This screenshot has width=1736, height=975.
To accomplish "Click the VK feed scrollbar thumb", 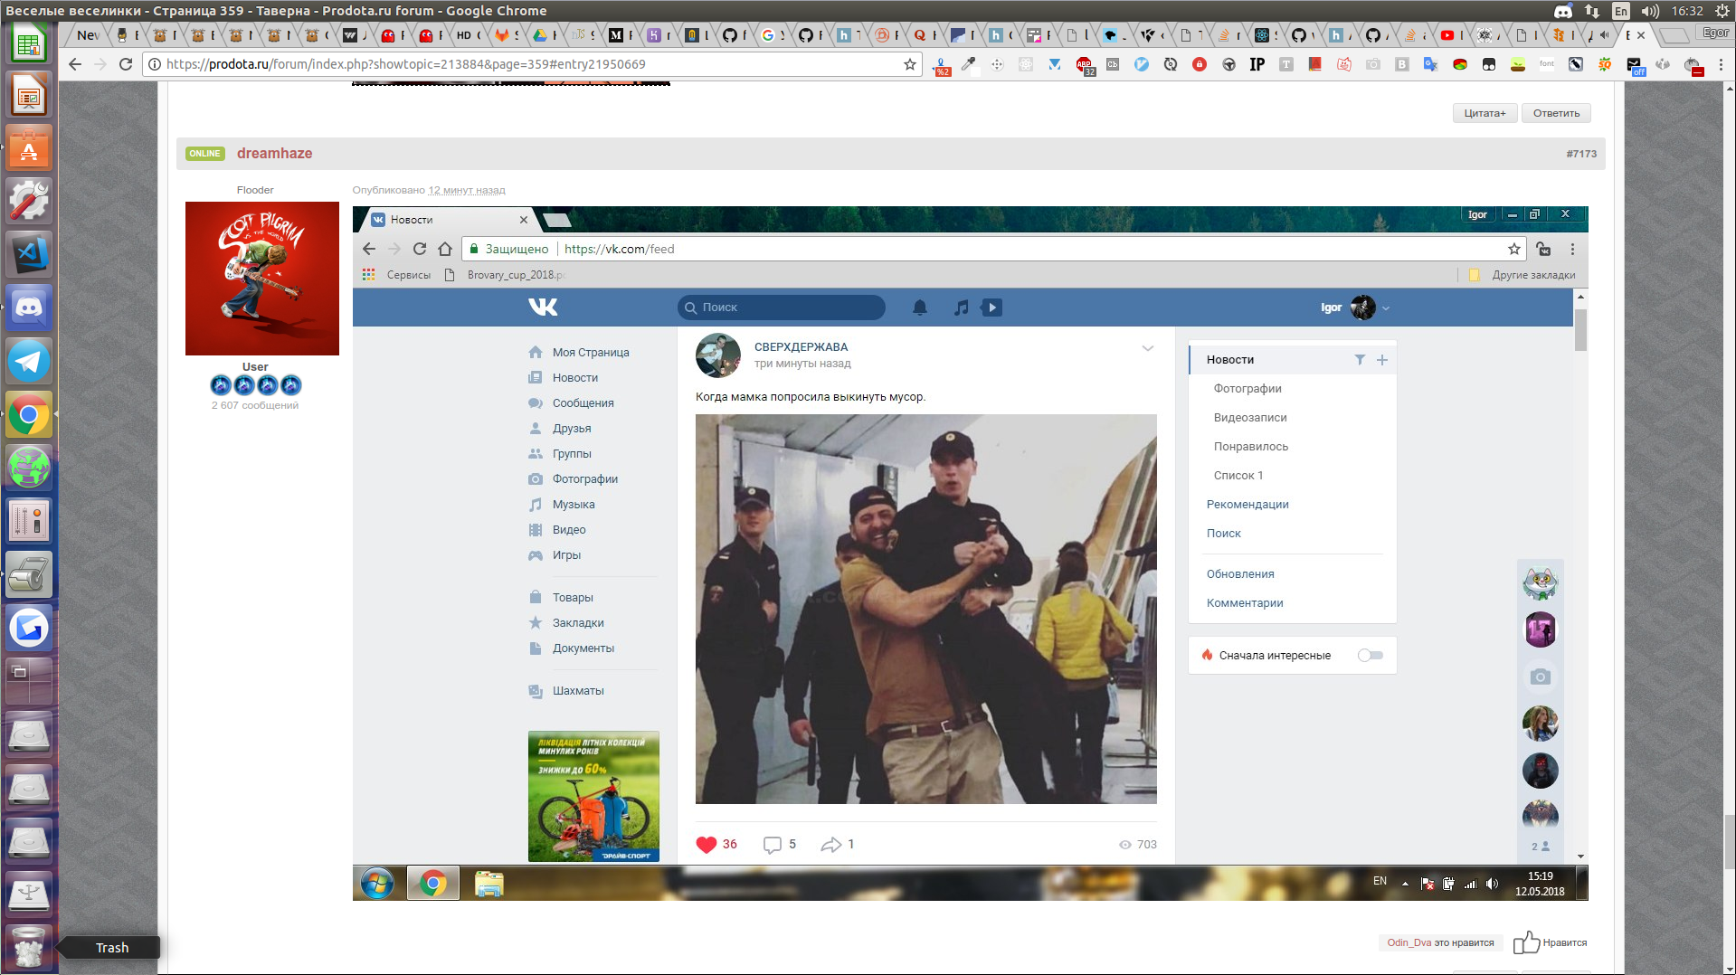I will pyautogui.click(x=1580, y=330).
